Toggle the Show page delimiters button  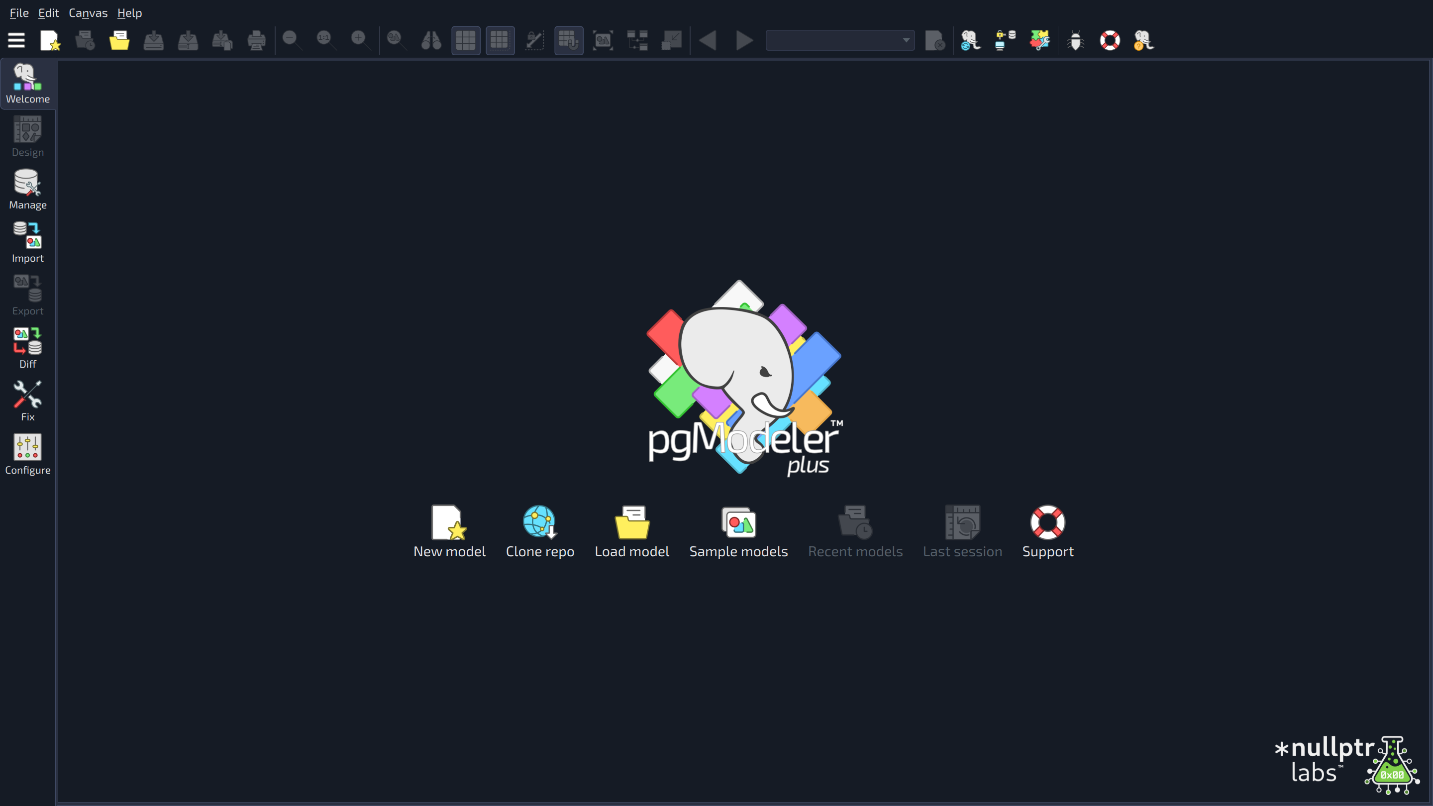click(x=500, y=40)
